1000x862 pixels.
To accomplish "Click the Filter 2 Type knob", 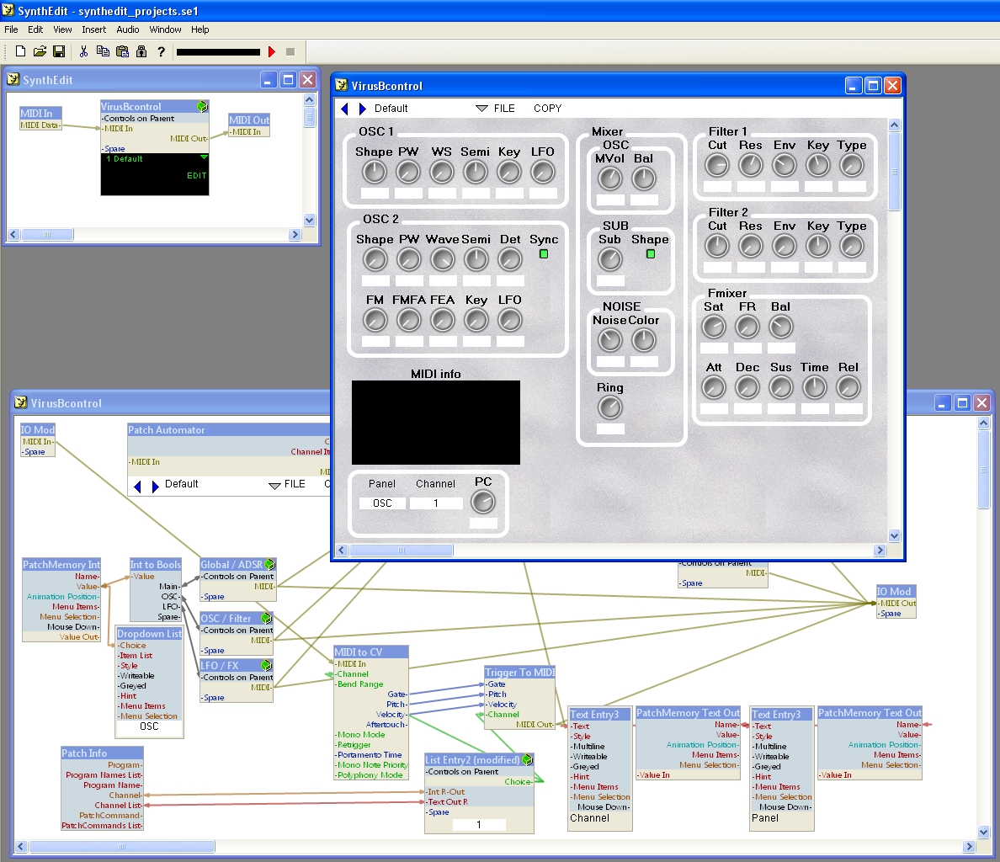I will click(x=851, y=246).
